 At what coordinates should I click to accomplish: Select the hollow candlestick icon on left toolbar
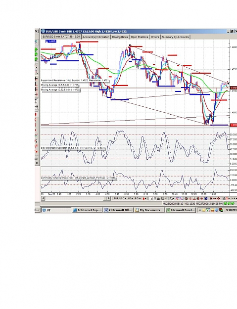36,119
